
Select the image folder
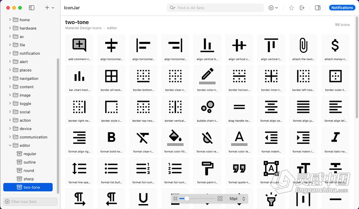pyautogui.click(x=22, y=95)
